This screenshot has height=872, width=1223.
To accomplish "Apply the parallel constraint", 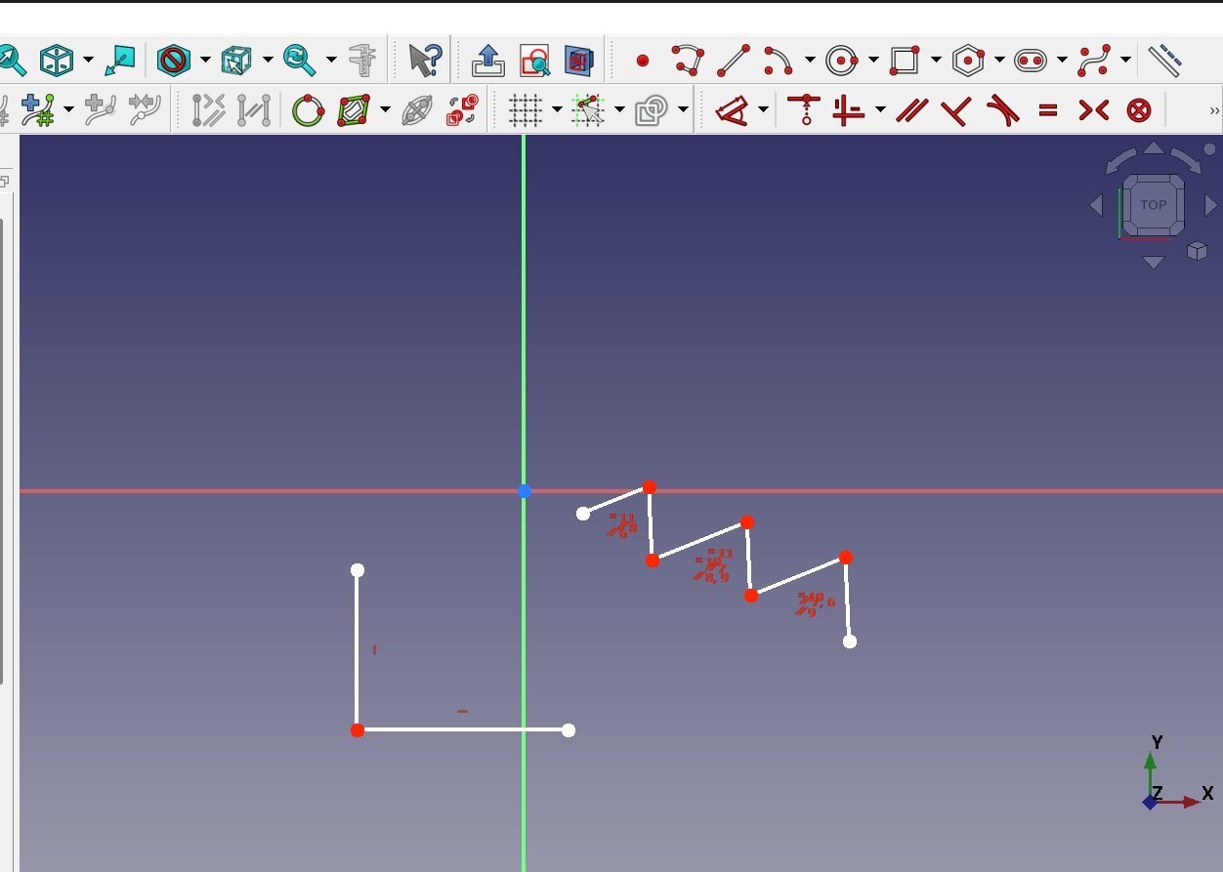I will point(912,110).
